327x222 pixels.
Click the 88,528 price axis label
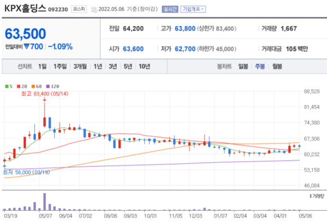(312, 92)
